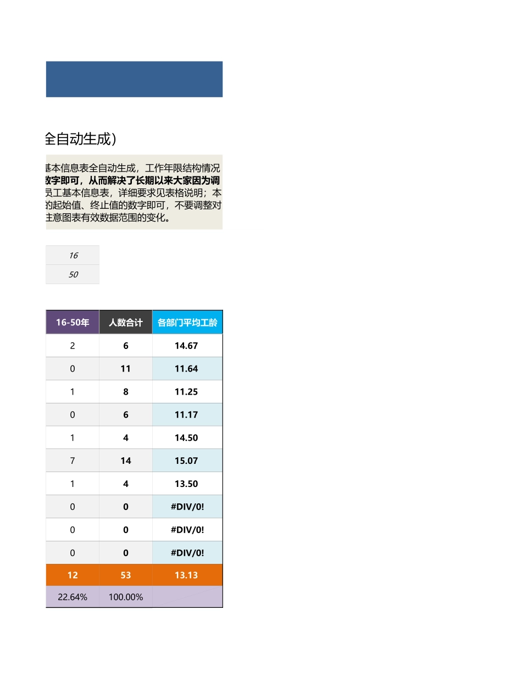Click the cell displaying 15.07

pos(187,461)
